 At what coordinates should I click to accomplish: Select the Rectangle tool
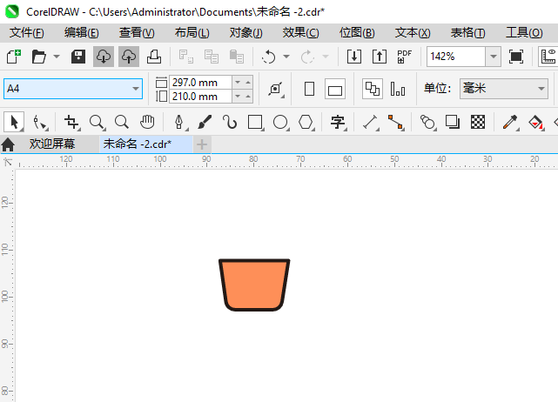(256, 123)
